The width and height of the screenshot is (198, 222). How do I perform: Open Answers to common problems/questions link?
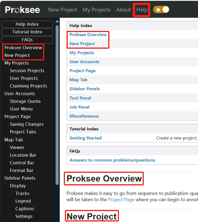(112, 160)
